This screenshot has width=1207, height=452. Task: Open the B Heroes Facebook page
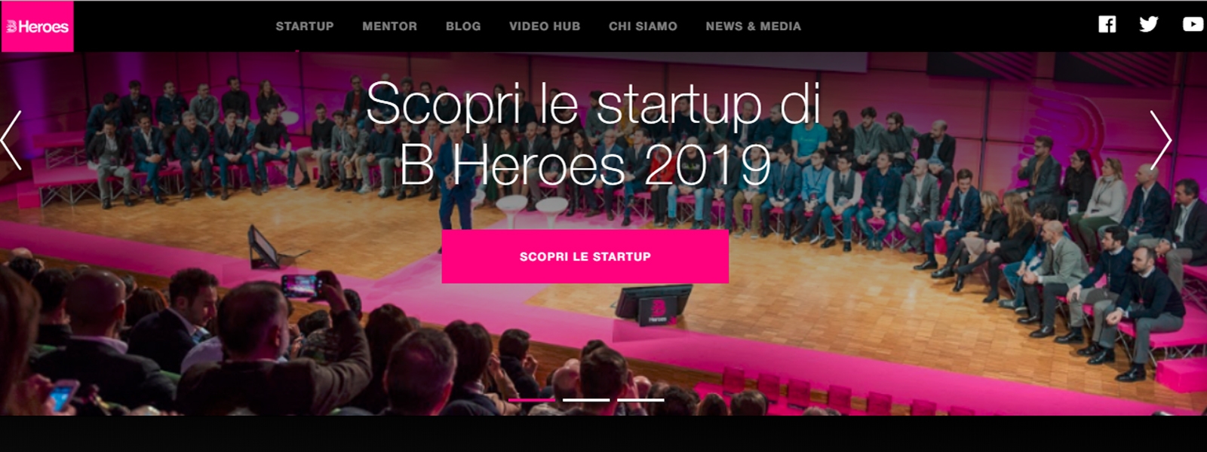[1107, 25]
